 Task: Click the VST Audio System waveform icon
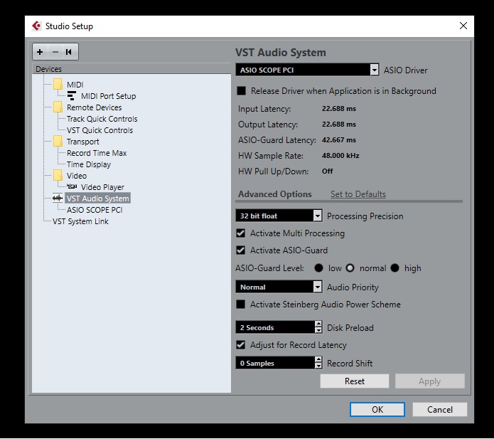[58, 199]
